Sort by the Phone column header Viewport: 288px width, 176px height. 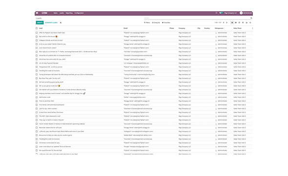click(172, 28)
